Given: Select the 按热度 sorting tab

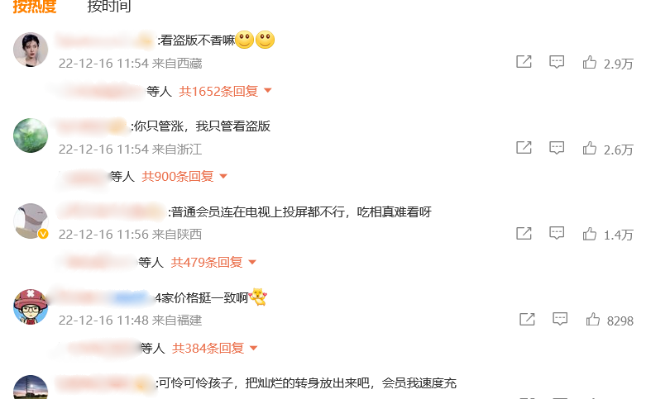Looking at the screenshot, I should pos(35,6).
